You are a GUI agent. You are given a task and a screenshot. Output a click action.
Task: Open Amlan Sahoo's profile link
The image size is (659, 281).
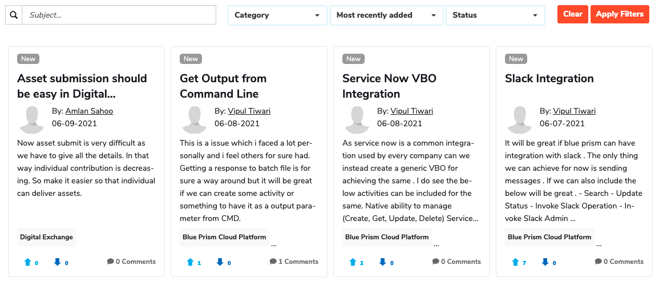pos(89,111)
